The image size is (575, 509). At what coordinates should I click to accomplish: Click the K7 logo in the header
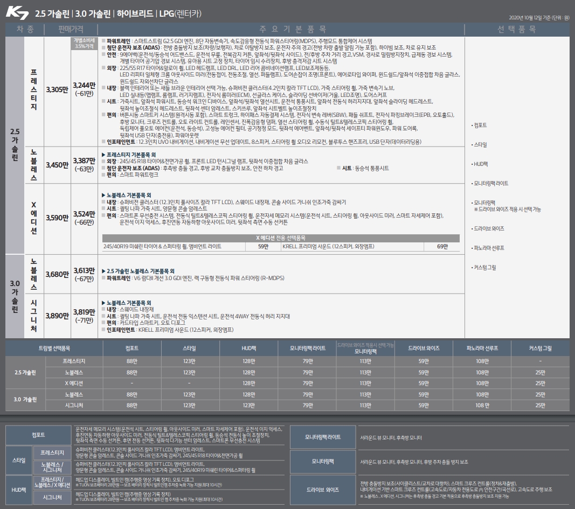17,12
